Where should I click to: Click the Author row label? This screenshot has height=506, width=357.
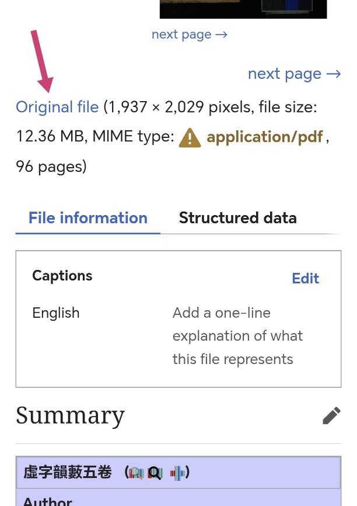48,500
